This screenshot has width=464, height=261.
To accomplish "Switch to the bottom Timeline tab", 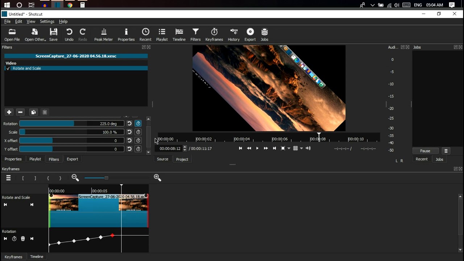I will pos(37,257).
